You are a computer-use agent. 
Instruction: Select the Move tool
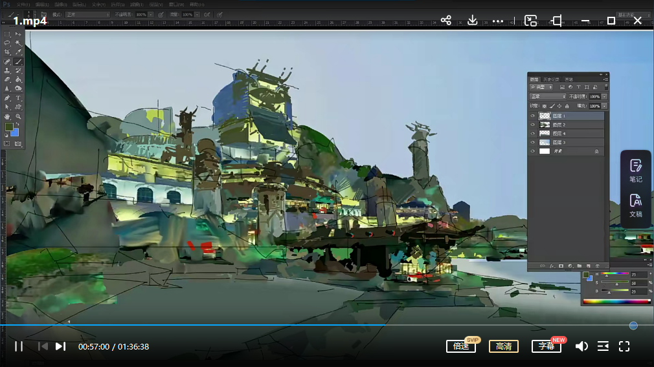tap(18, 34)
